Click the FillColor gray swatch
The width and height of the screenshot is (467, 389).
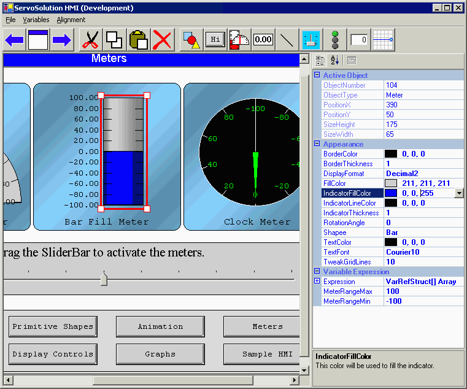coord(391,183)
